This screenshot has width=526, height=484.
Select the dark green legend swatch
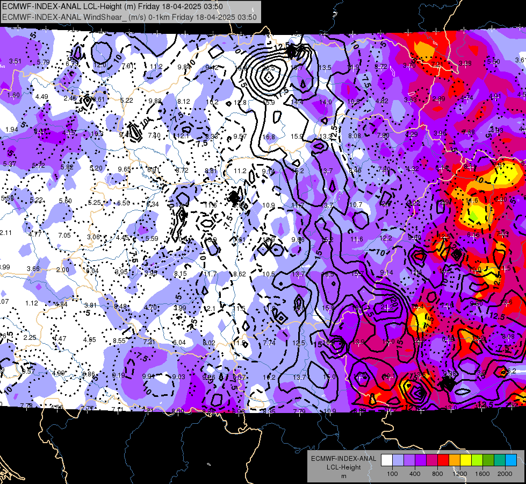coord(488,460)
